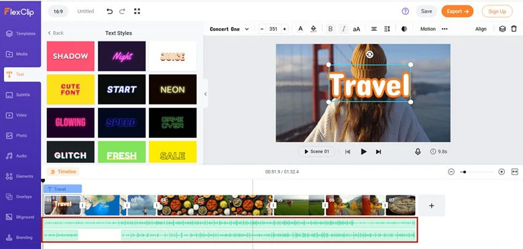
Task: Open the text fill color icon
Action: [313, 29]
